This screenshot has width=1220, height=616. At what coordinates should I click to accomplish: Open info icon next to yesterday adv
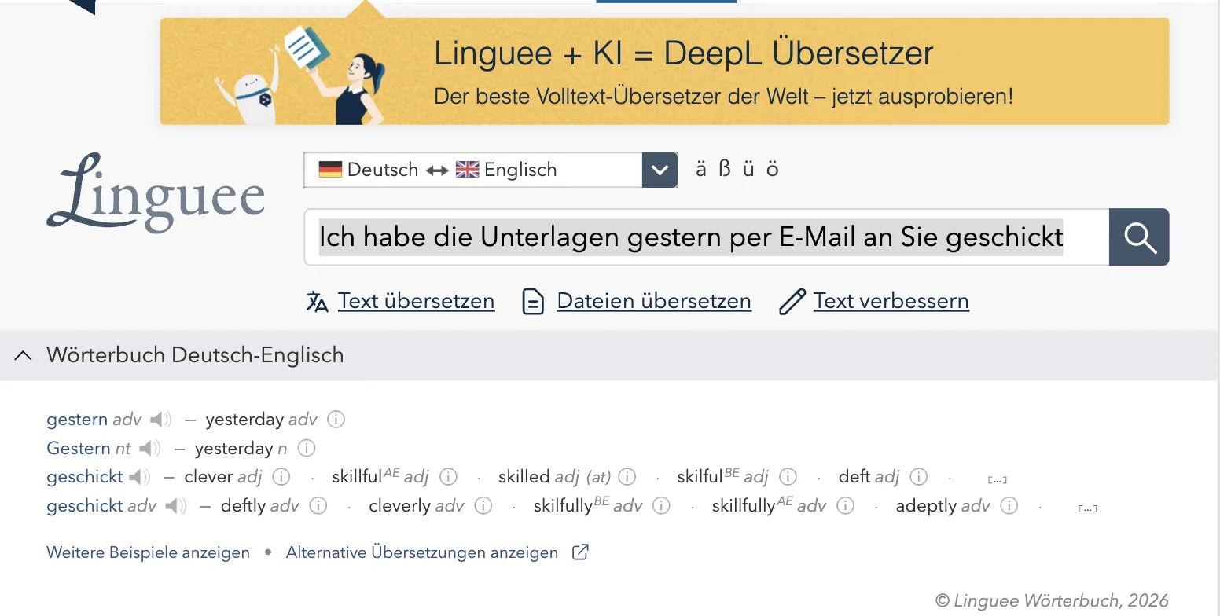[x=336, y=420]
